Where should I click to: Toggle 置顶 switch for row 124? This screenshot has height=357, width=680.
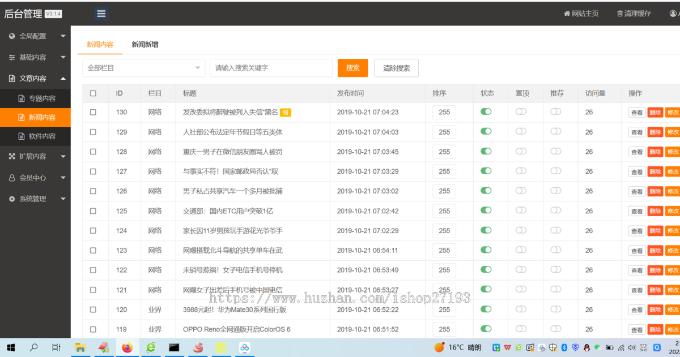click(x=521, y=230)
